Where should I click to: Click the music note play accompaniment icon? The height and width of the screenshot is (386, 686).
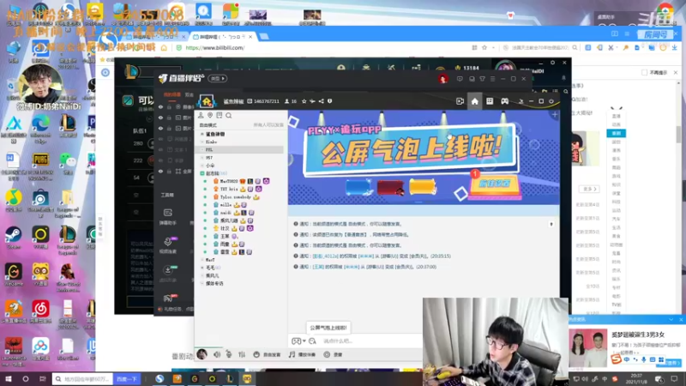(292, 354)
